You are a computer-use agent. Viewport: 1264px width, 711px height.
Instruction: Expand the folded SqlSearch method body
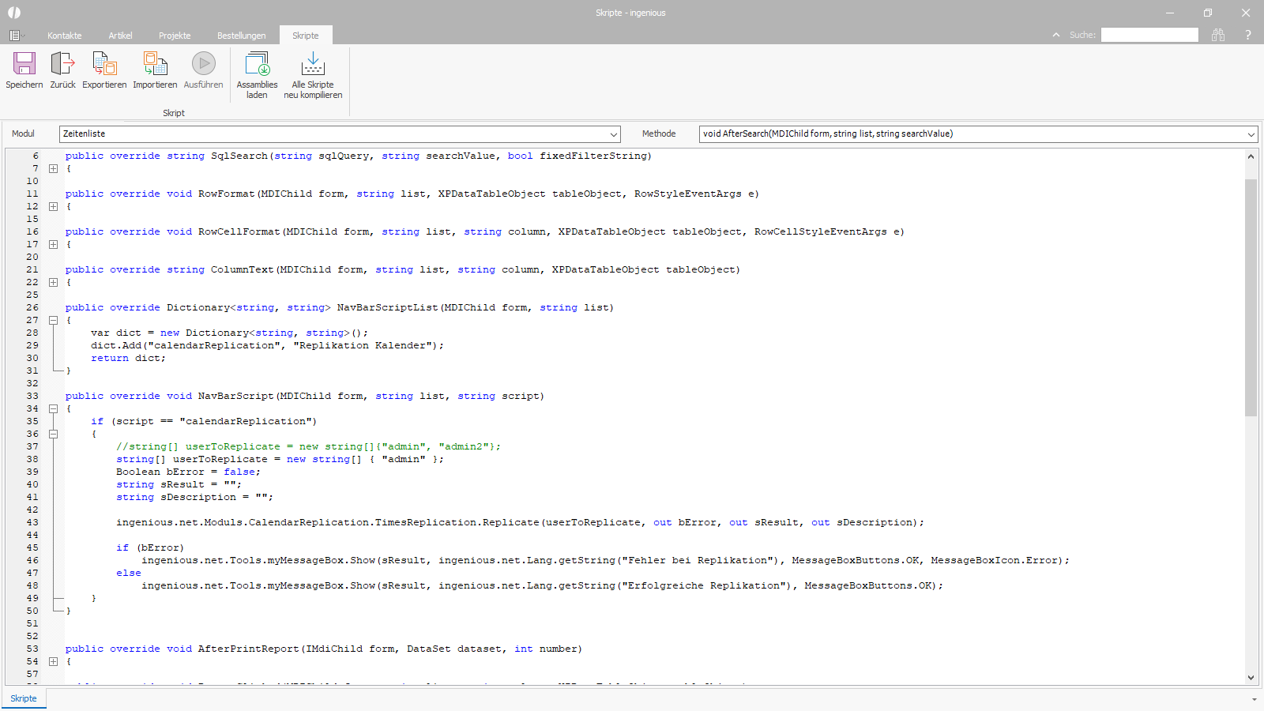53,168
